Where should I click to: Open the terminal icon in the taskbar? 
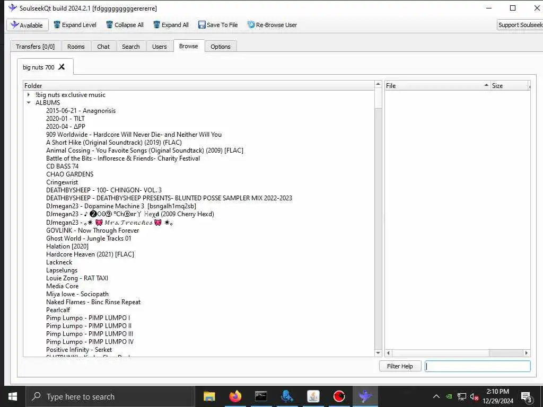pyautogui.click(x=261, y=396)
